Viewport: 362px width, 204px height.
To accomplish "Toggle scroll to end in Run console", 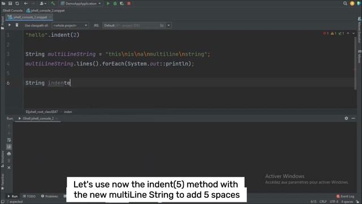I will 9,147.
